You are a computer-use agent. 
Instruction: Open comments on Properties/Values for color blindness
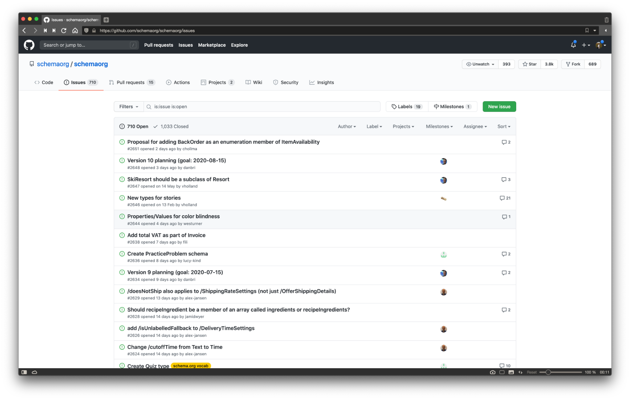click(506, 216)
